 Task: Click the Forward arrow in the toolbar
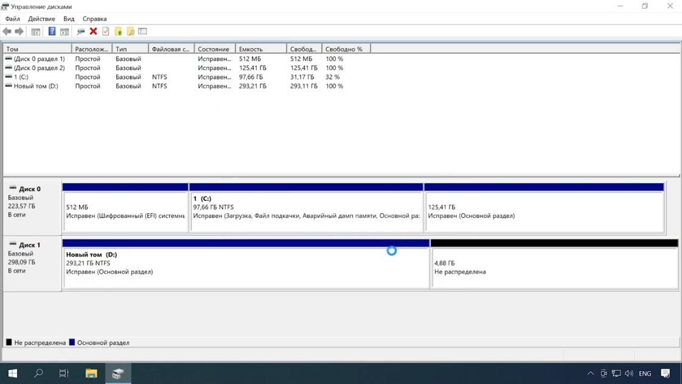pyautogui.click(x=19, y=31)
